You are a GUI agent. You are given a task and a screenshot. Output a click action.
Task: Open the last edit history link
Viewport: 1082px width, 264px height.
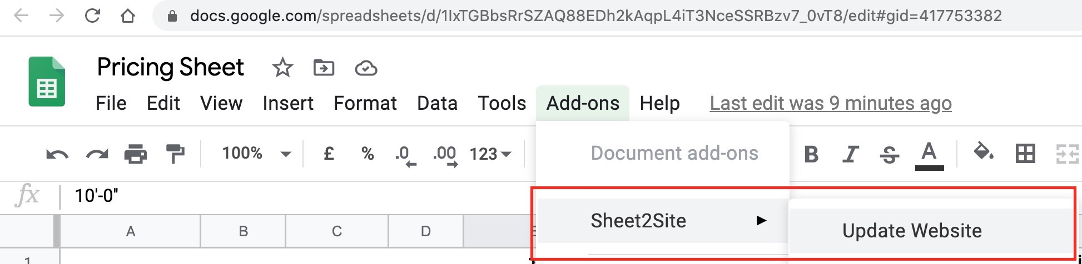(x=831, y=103)
